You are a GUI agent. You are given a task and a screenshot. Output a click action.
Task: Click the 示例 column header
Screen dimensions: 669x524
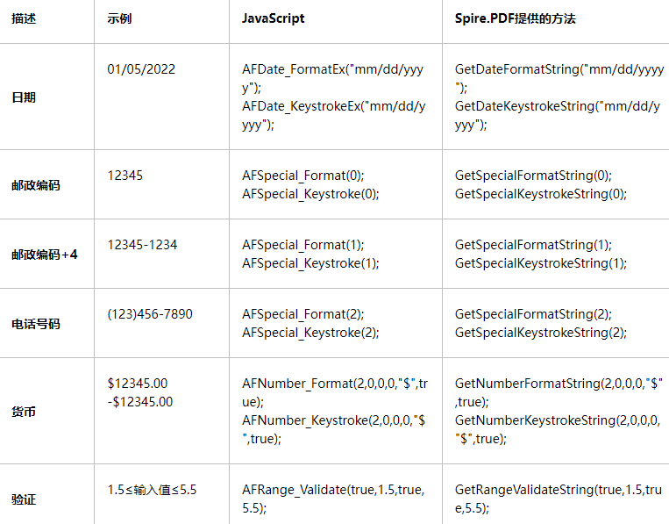119,18
